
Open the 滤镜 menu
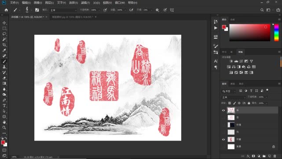coord(85,3)
